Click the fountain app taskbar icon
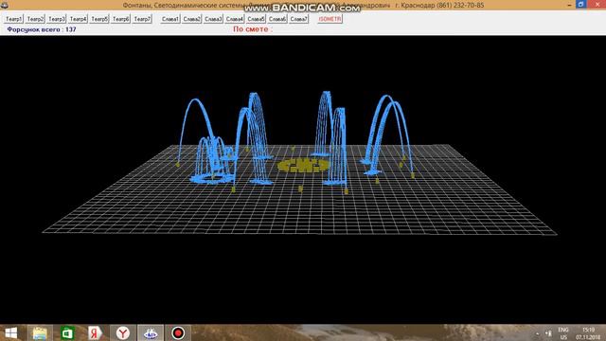Screen dimensions: 606x341 pos(151,332)
